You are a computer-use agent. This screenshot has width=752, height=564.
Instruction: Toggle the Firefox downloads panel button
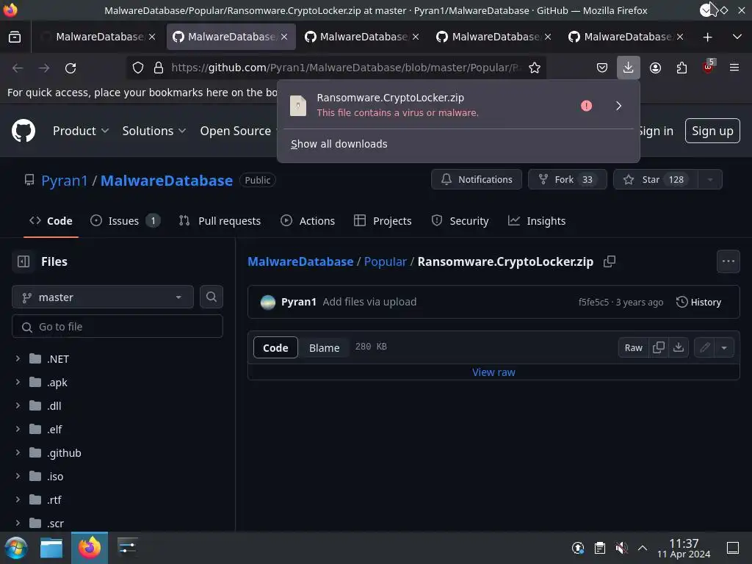(629, 68)
